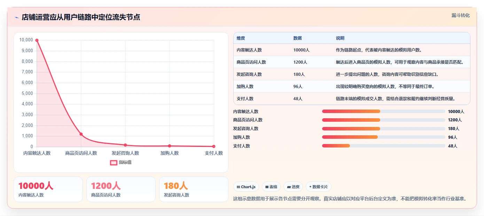Click the 商品页访问人数 x-axis label in chart

(x=81, y=153)
